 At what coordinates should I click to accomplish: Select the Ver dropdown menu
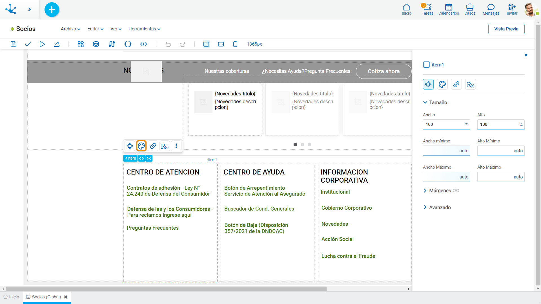(116, 29)
